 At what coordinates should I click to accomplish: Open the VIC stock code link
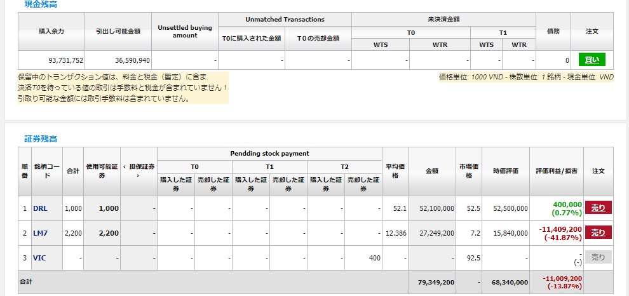pos(39,258)
